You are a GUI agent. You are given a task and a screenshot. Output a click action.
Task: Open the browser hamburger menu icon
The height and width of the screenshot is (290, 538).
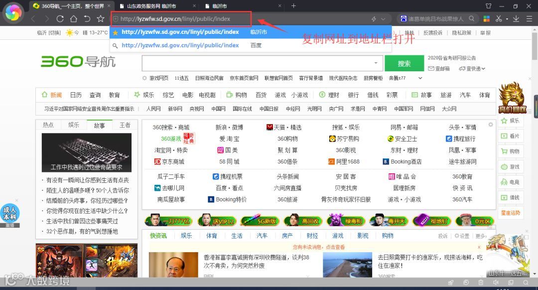click(530, 19)
